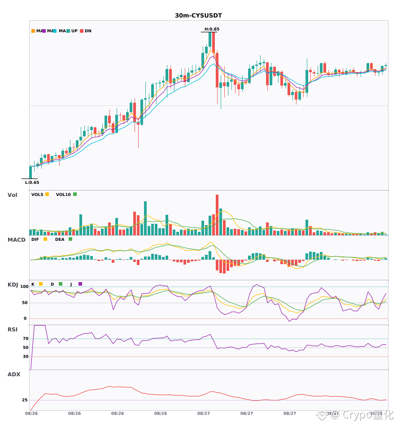This screenshot has height=426, width=397.
Task: Select the green VOL10 swatch
Action: [75, 194]
